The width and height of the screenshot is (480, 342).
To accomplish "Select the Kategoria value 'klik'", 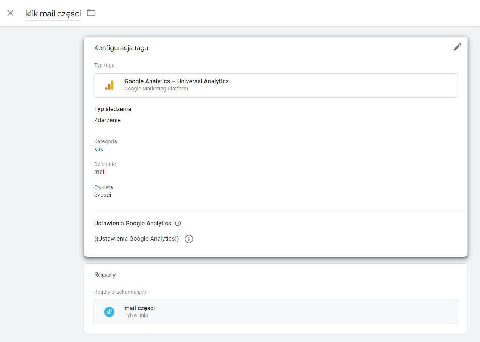I will coord(99,149).
